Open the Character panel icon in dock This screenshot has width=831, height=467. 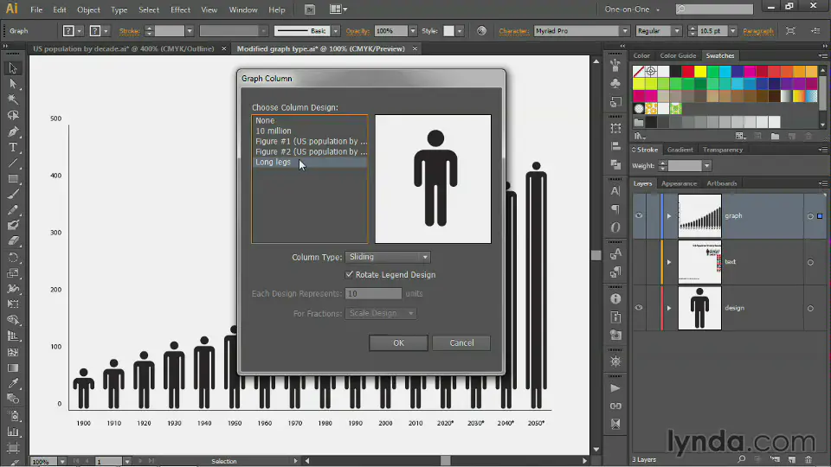(615, 191)
